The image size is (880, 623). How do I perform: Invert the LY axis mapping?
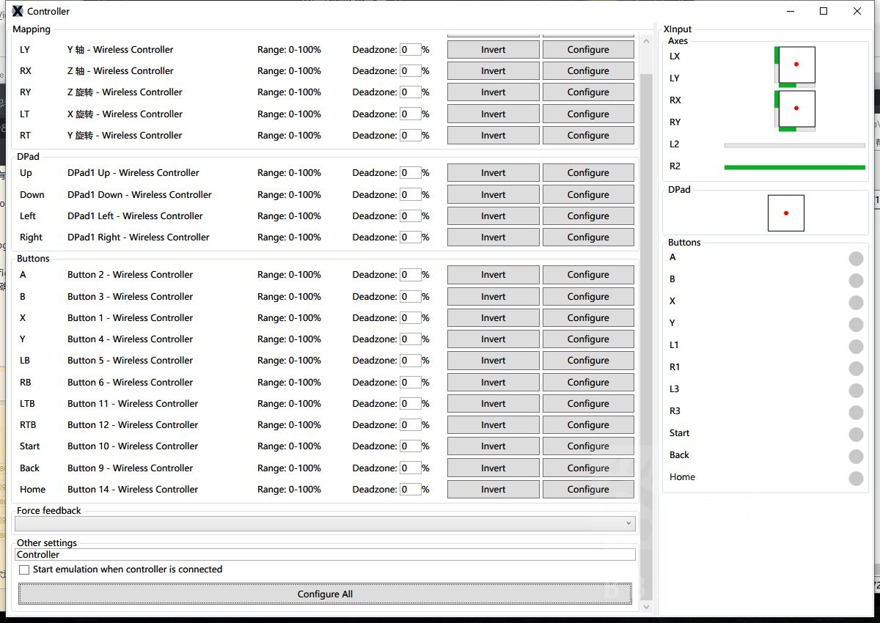[x=494, y=50]
